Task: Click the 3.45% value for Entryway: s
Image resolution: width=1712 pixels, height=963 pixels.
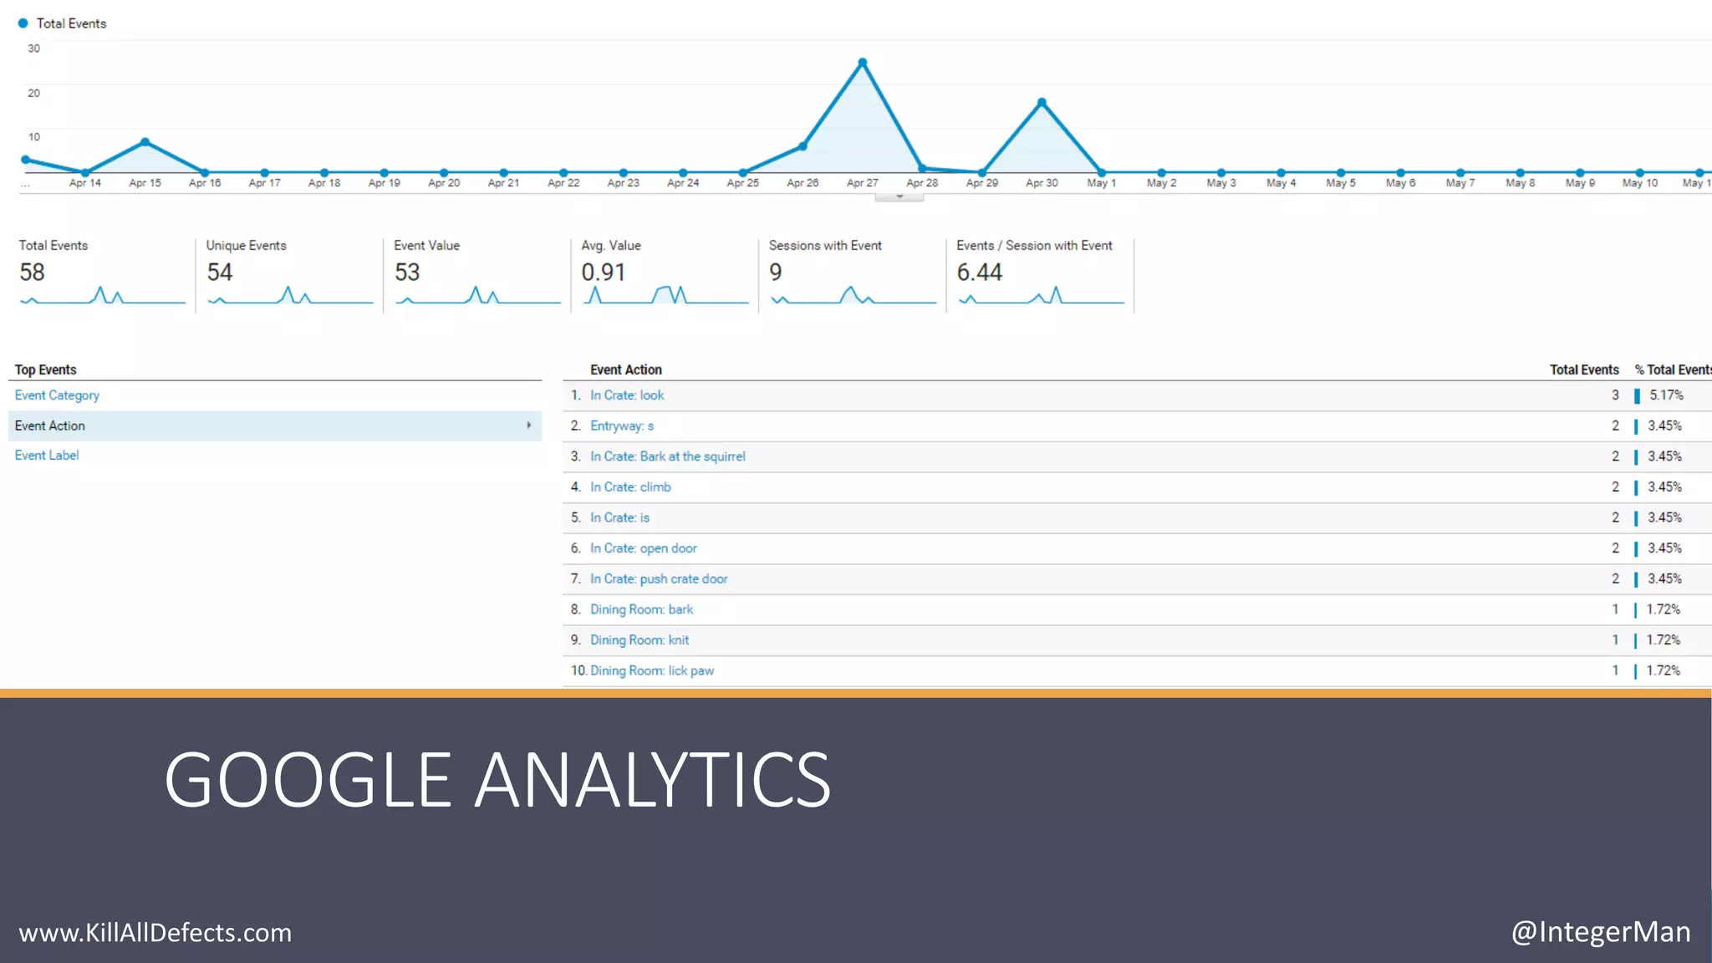Action: click(1664, 426)
